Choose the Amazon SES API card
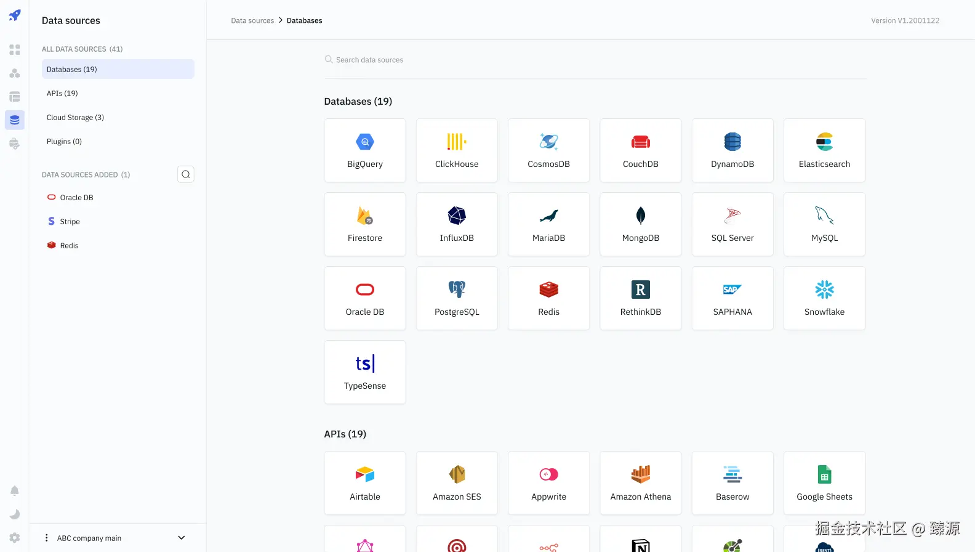975x552 pixels. point(457,483)
